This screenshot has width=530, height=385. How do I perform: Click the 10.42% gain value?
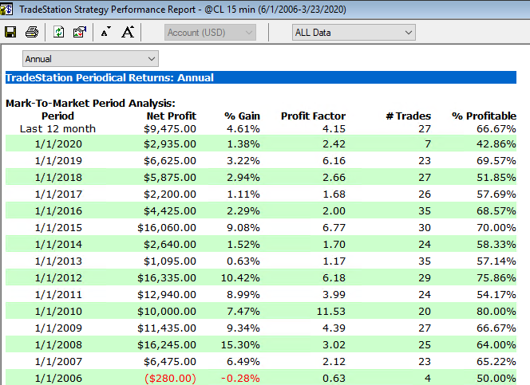[241, 278]
